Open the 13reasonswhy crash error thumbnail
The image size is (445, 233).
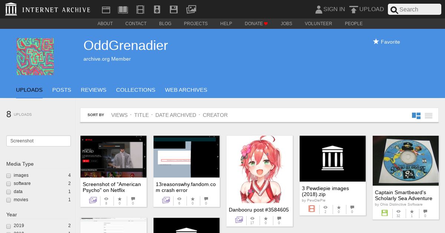pos(187,156)
